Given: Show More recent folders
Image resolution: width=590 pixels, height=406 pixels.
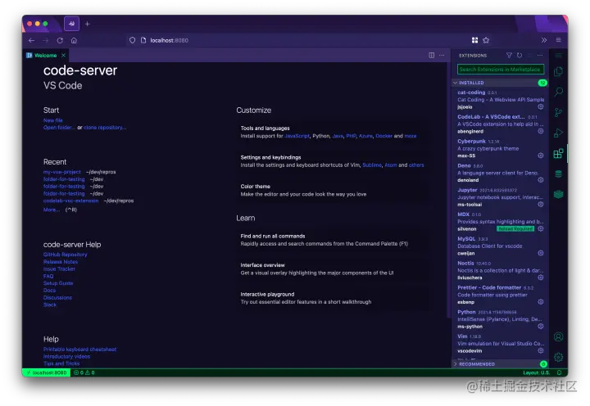Looking at the screenshot, I should tap(52, 210).
